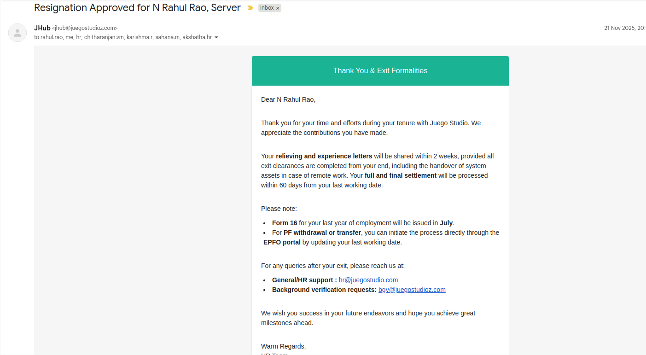The height and width of the screenshot is (355, 646).
Task: Click the bold Form 16 text
Action: pyautogui.click(x=285, y=223)
